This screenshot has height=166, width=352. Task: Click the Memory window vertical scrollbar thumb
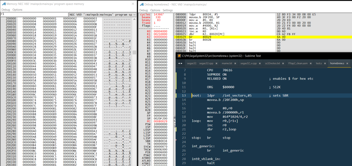click(x=134, y=52)
